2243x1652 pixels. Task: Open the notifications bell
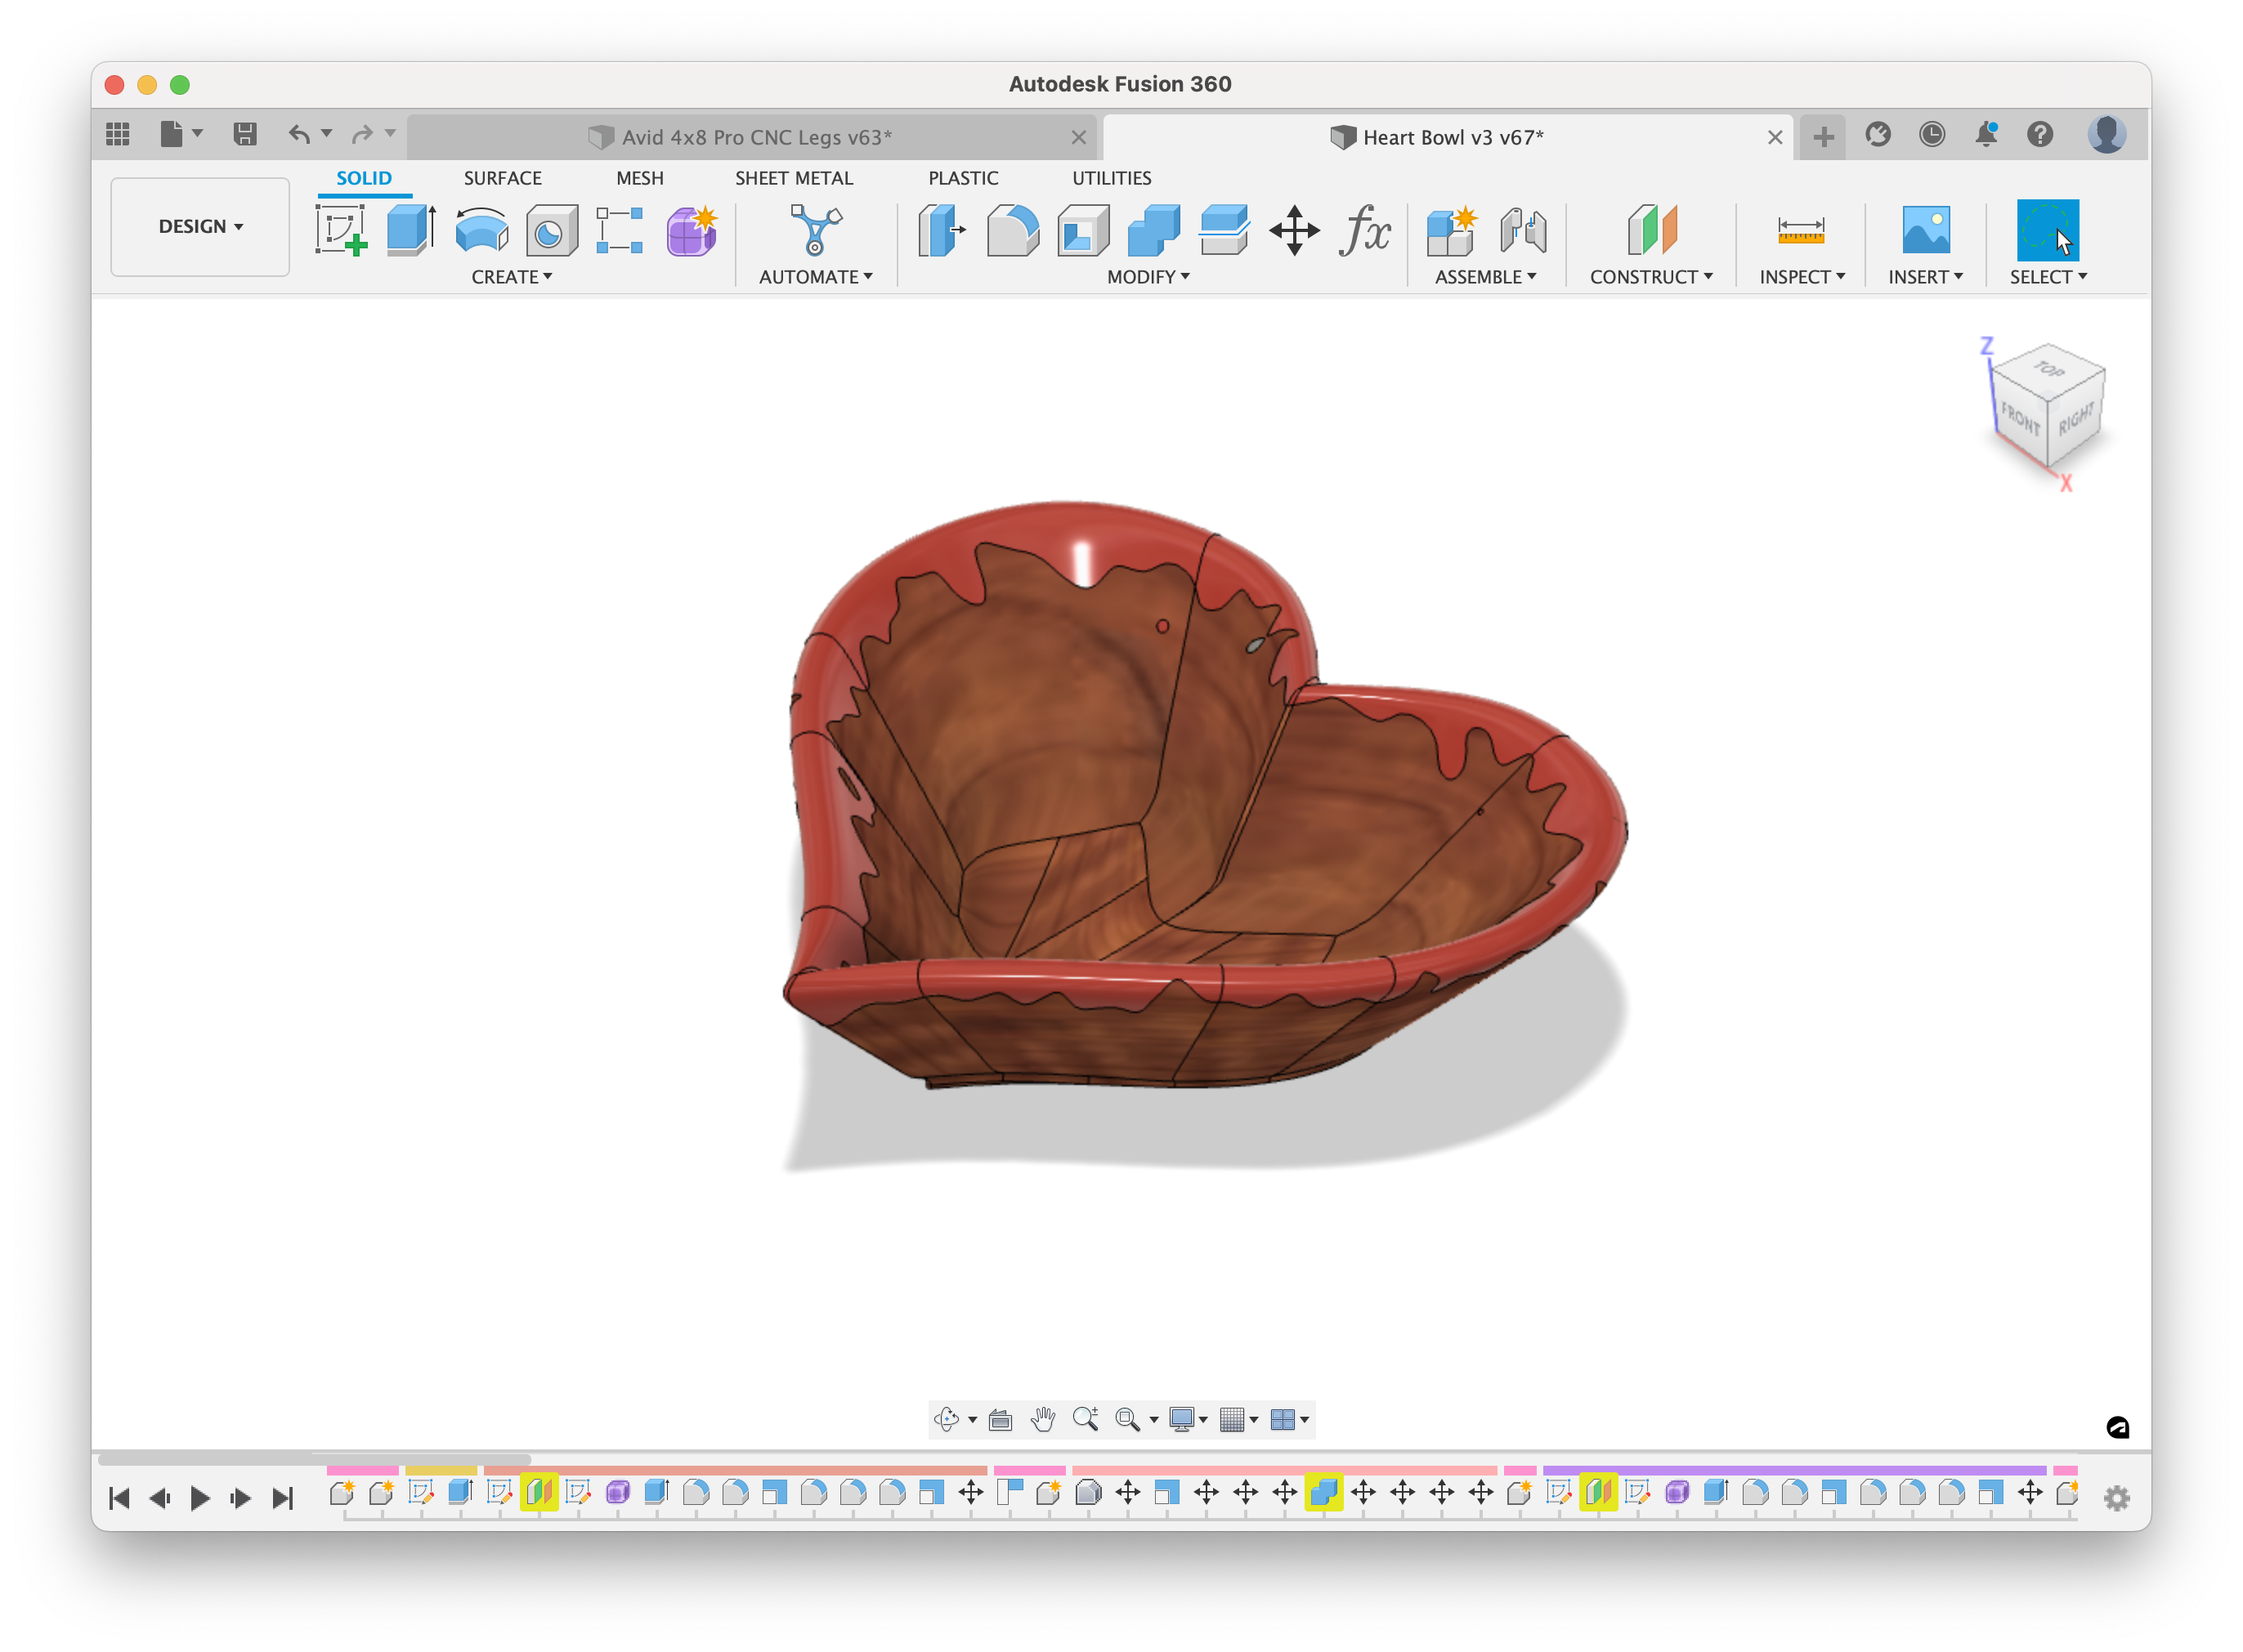click(x=1986, y=134)
